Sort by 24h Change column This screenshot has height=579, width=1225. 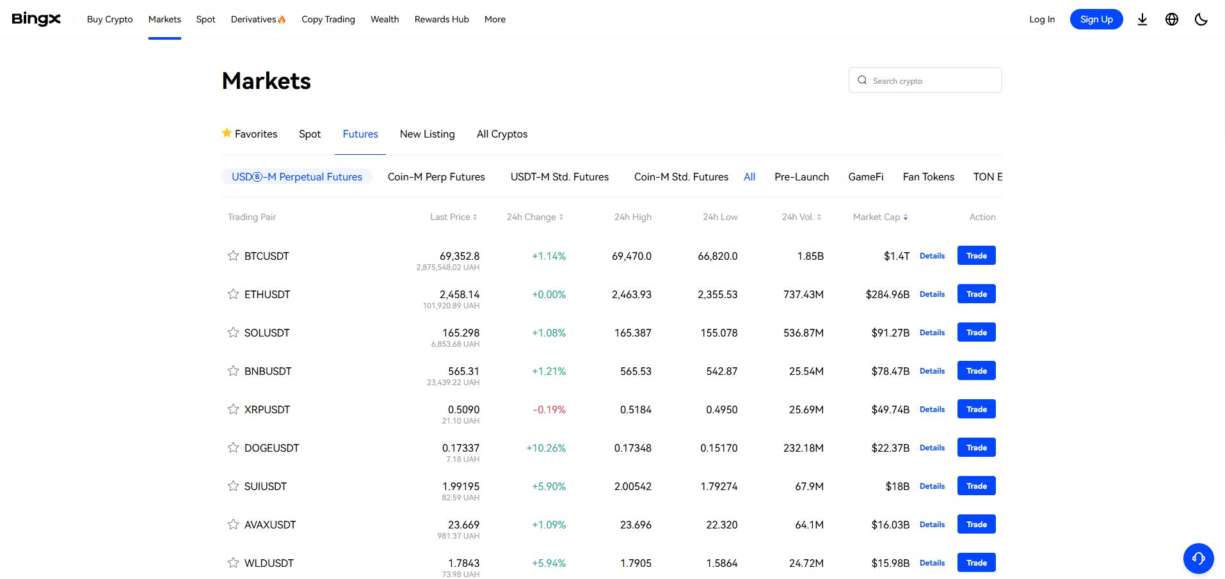535,217
